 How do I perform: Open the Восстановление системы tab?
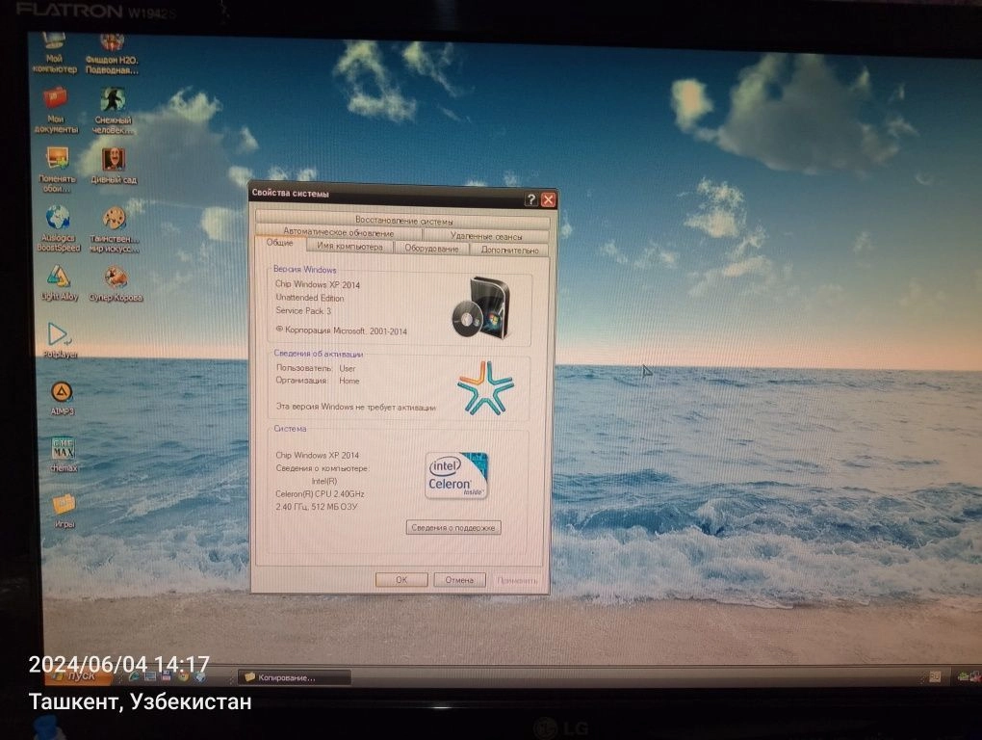point(402,220)
